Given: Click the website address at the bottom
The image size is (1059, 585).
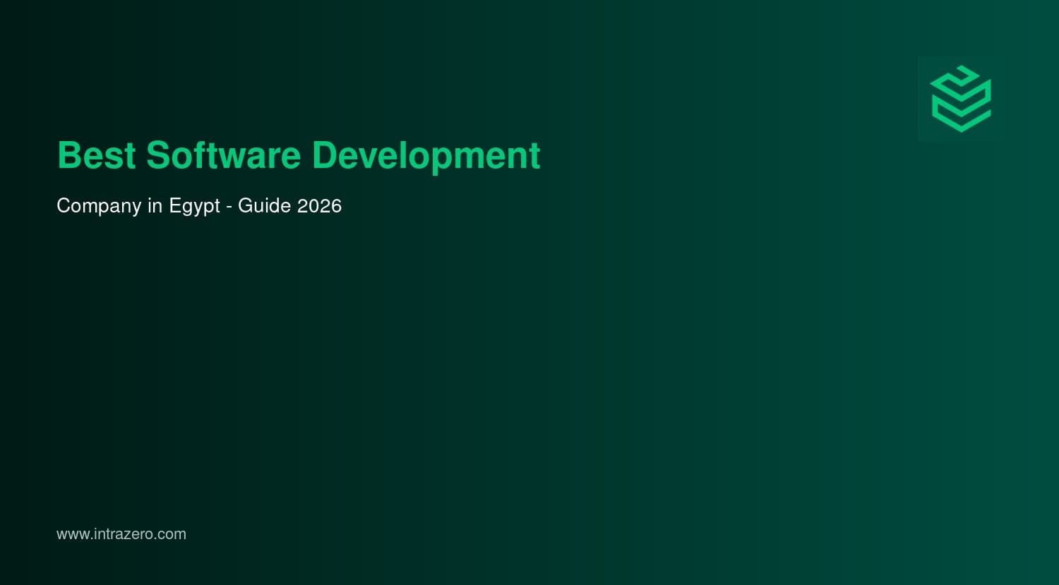Looking at the screenshot, I should [121, 534].
